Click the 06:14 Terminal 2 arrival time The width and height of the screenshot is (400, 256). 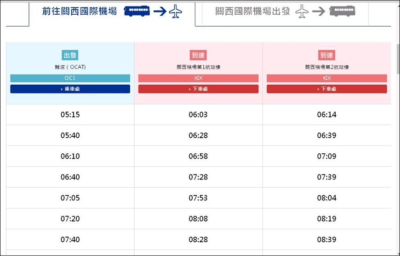tap(327, 115)
